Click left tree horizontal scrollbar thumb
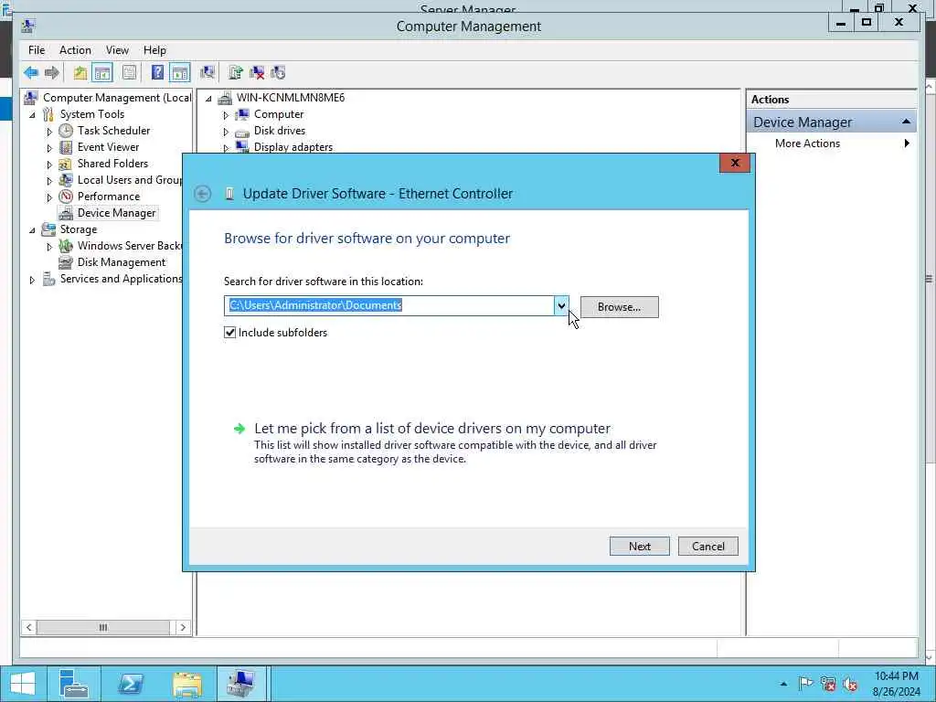Viewport: 936px width, 702px height. 102,627
